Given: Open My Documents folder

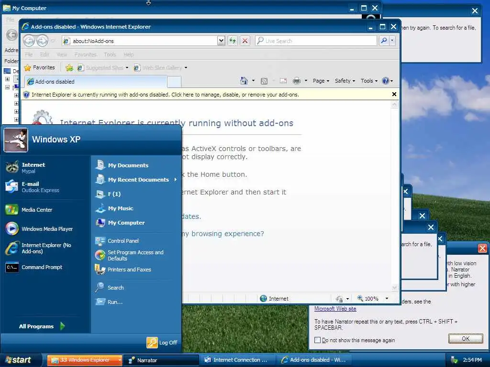Looking at the screenshot, I should (x=122, y=165).
